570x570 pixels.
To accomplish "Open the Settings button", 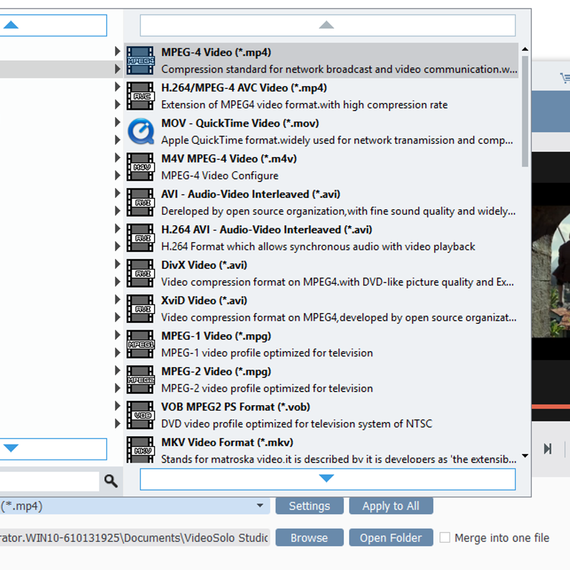I will tap(310, 506).
